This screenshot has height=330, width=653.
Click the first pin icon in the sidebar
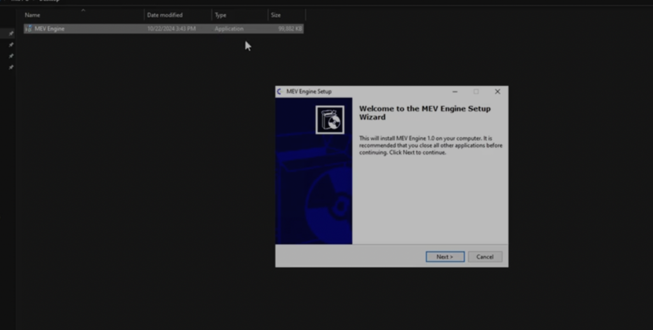(11, 34)
